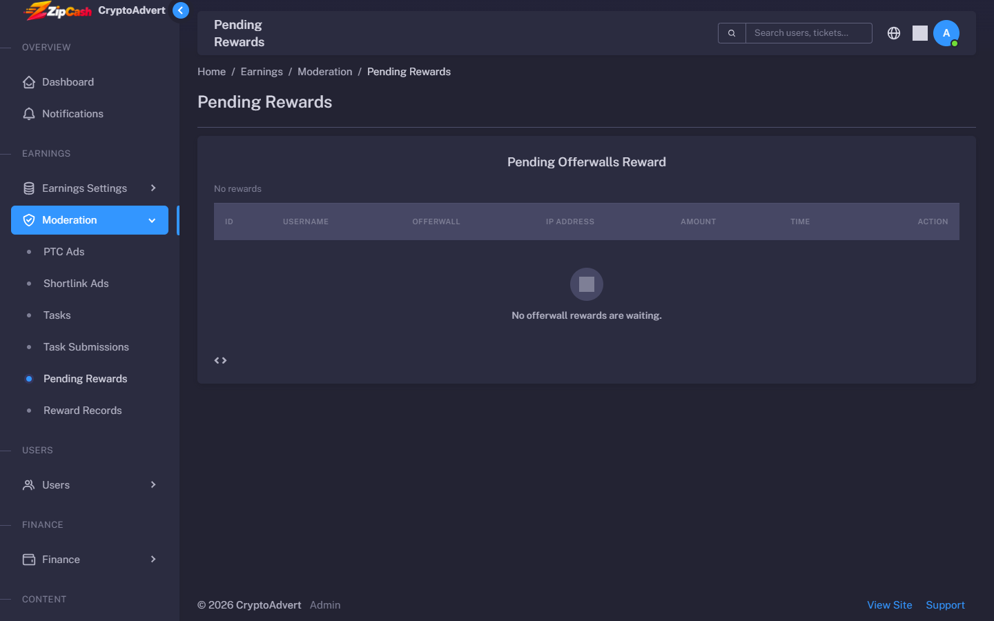The width and height of the screenshot is (994, 621).
Task: Click the AMOUNT column header
Action: [699, 221]
